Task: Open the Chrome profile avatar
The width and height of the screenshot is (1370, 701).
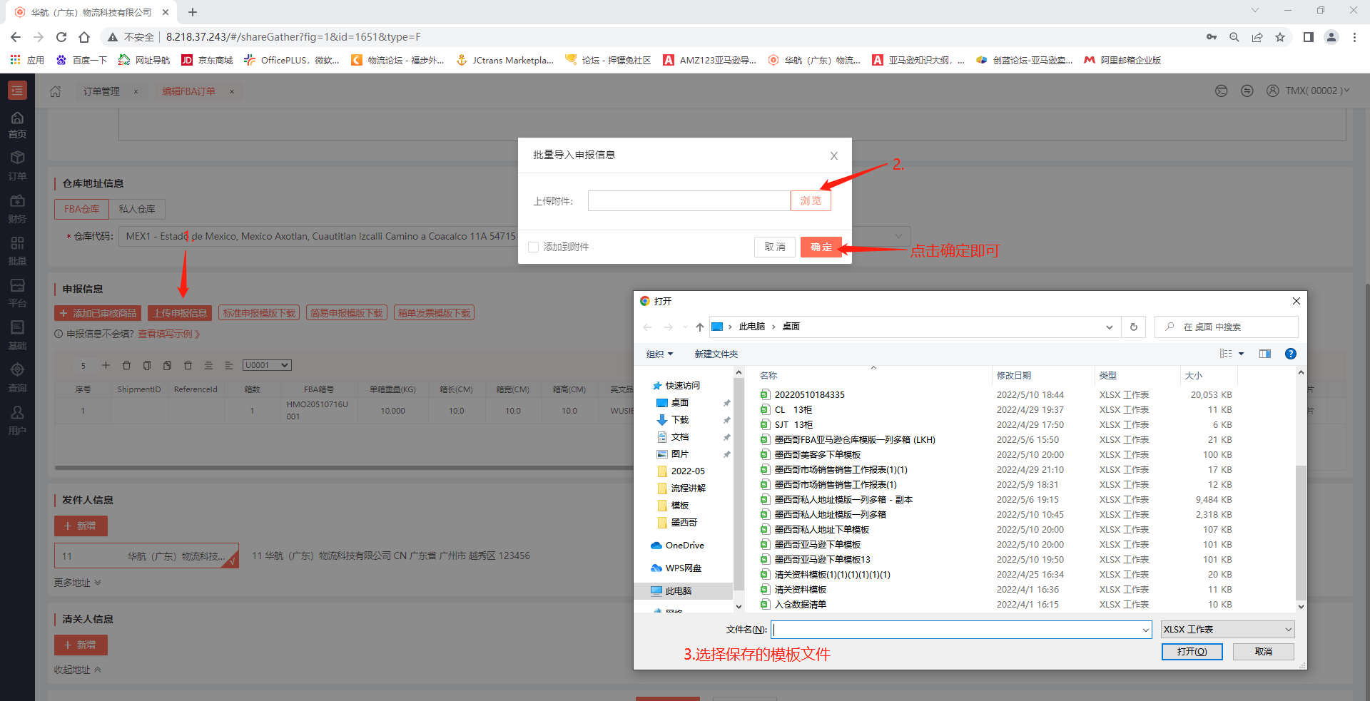Action: tap(1331, 37)
